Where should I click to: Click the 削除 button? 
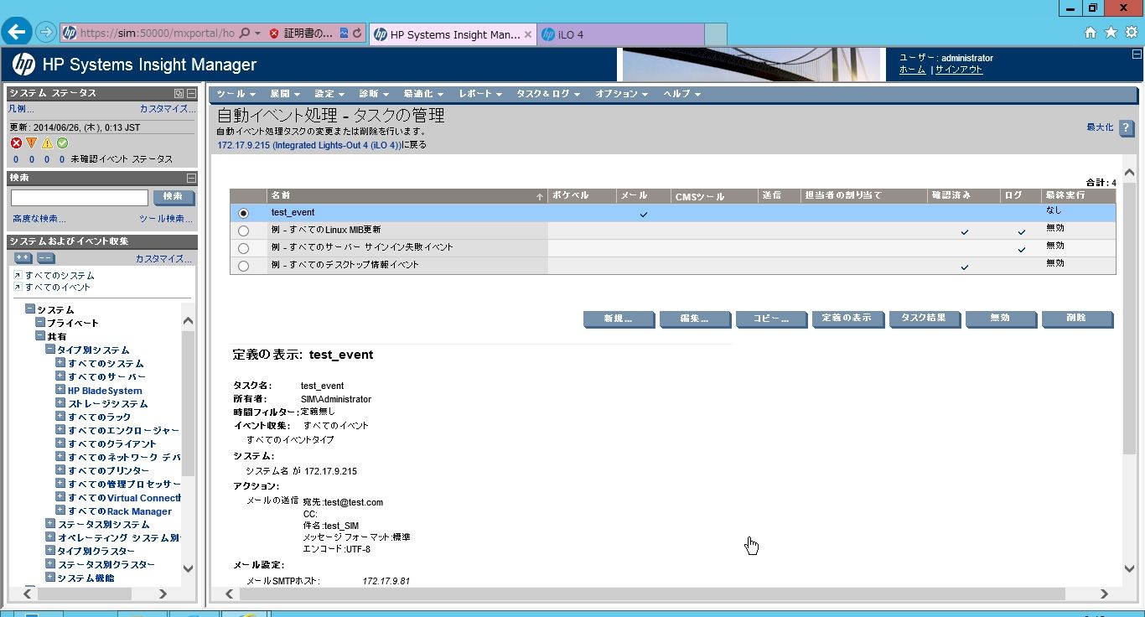(x=1076, y=319)
